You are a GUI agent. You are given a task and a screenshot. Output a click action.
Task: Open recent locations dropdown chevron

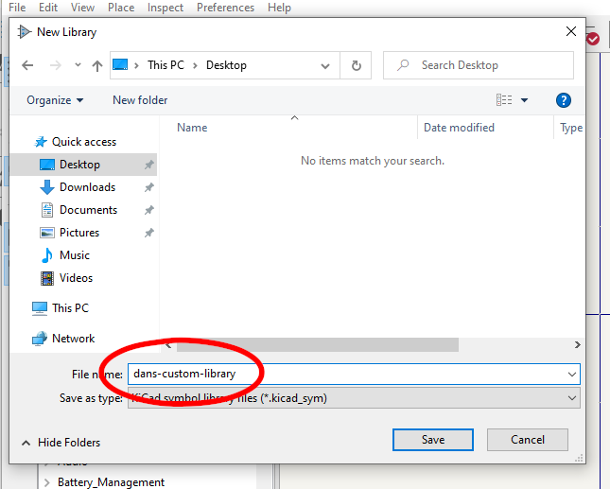[78, 65]
